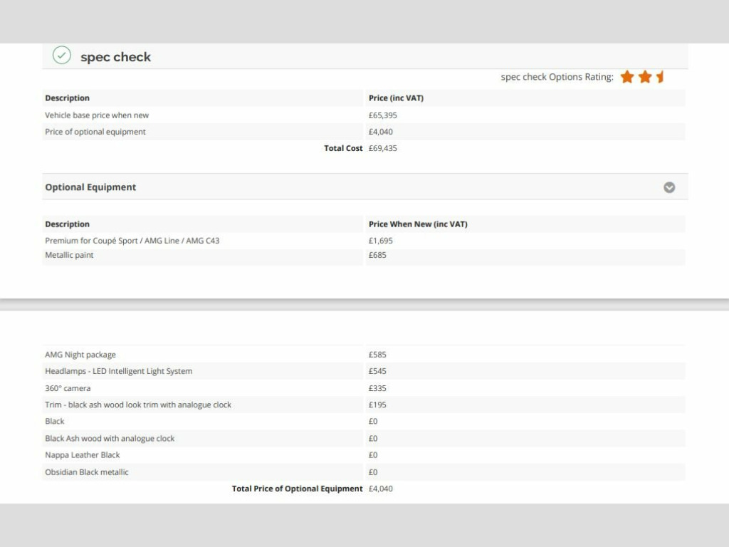
Task: Select the Vehicle base price when new row
Action: [x=97, y=115]
